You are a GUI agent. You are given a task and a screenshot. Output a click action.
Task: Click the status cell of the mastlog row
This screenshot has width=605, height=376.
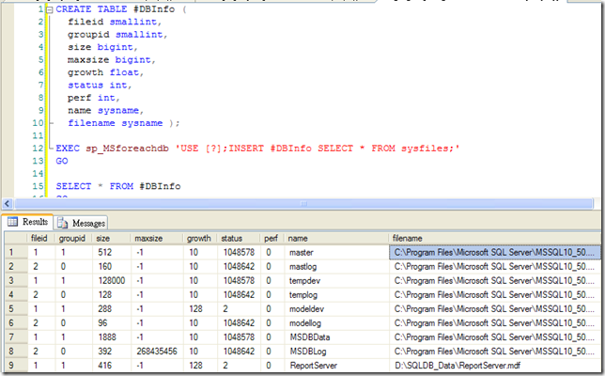(239, 266)
